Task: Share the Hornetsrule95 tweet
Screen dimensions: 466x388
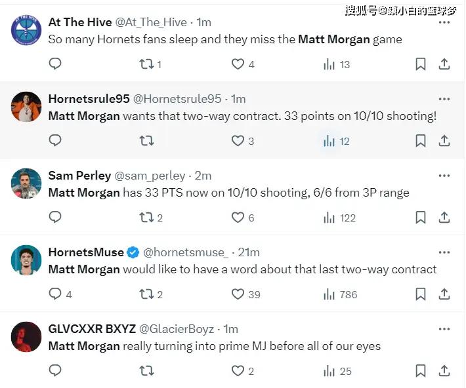Action: tap(444, 141)
